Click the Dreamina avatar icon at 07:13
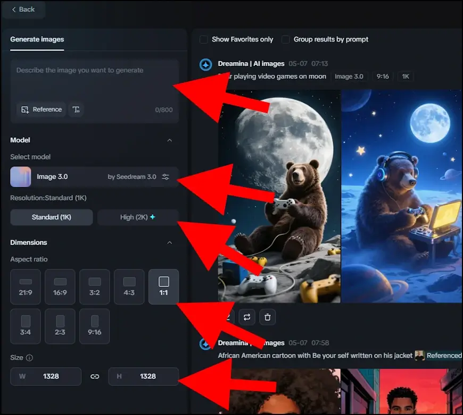 point(205,64)
